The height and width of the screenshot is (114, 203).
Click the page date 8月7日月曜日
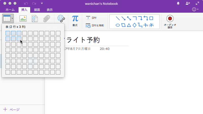(80, 49)
